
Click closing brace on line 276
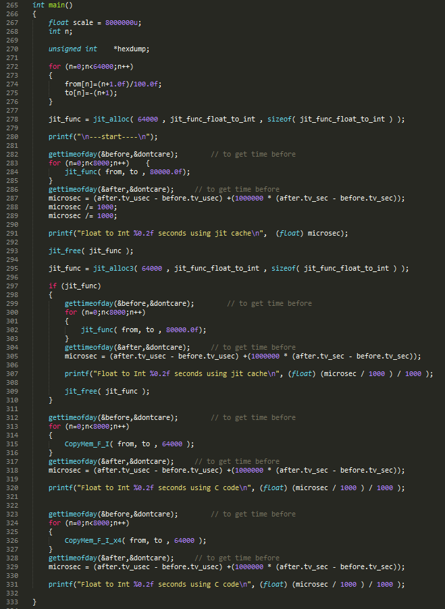pyautogui.click(x=51, y=102)
